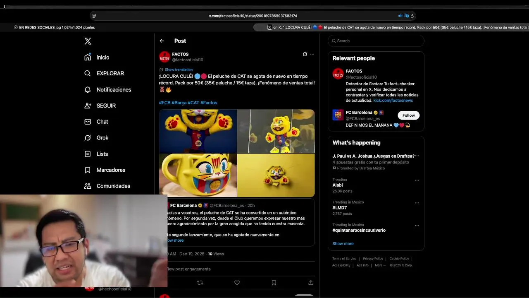Image resolution: width=529 pixels, height=298 pixels.
Task: Open Privacy Policy footer link
Action: point(373,259)
